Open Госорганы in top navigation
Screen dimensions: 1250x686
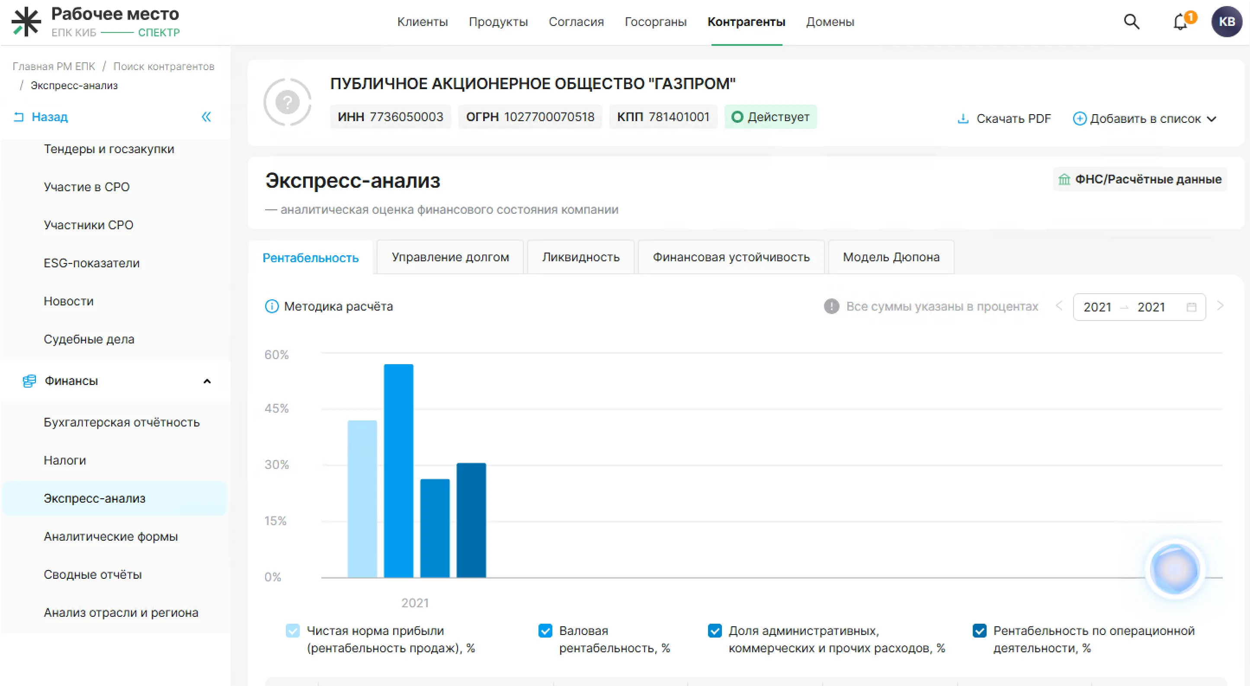(x=656, y=22)
